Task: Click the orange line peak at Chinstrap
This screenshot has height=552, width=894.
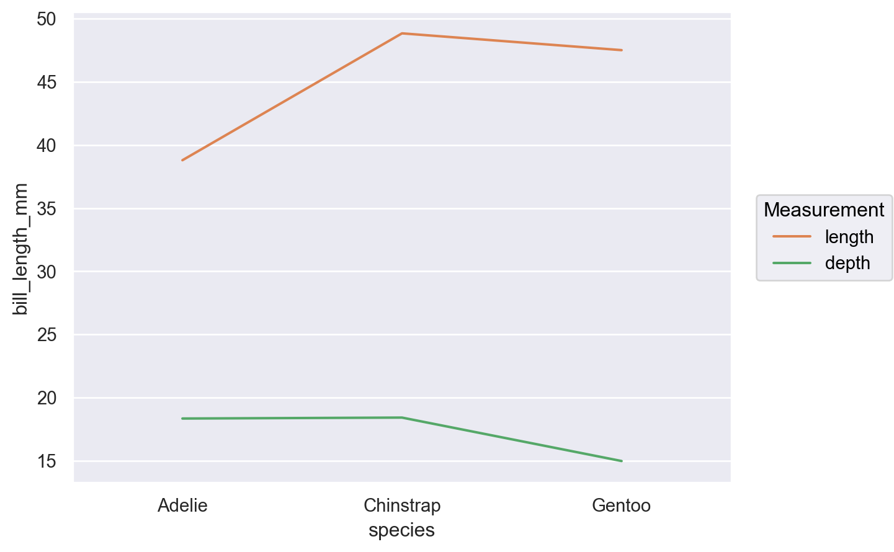Action: 402,33
